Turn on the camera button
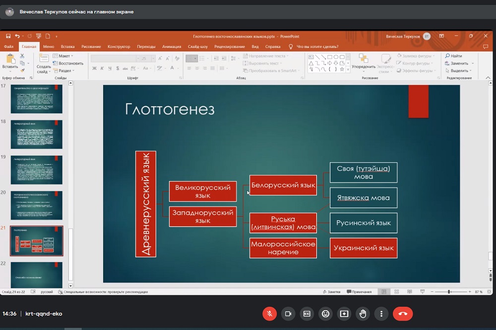 [x=288, y=313]
